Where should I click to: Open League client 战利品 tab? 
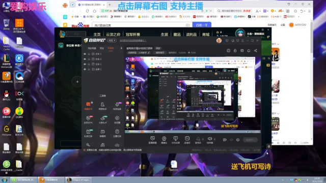192,35
